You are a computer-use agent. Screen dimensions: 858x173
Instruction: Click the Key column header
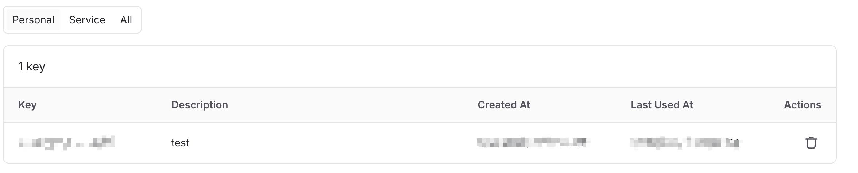point(27,105)
